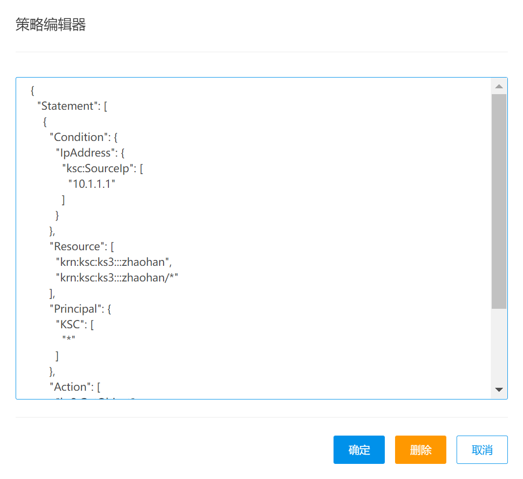Click the "*" principal value
This screenshot has width=523, height=479.
point(69,339)
